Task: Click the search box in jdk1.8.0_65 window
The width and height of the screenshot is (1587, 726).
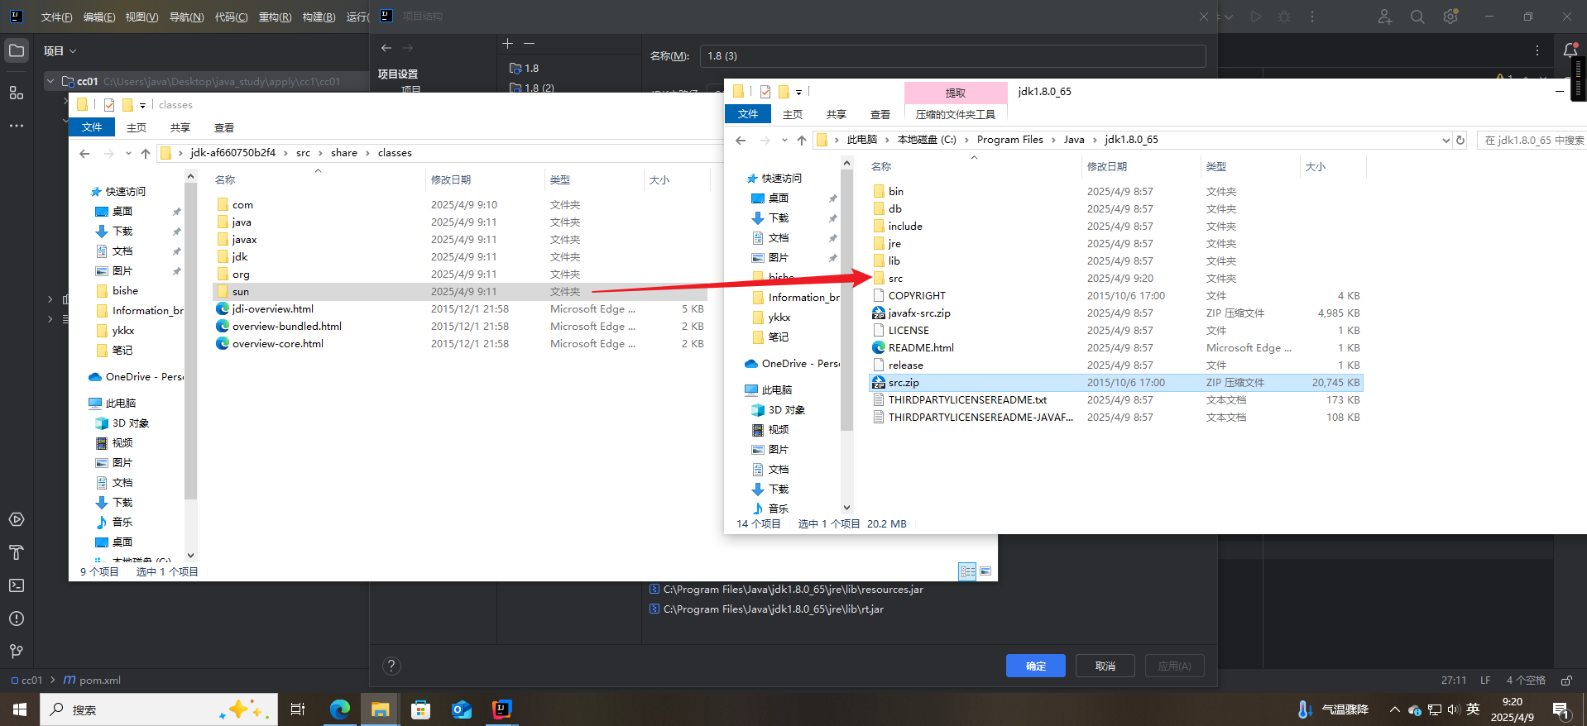Action: [1532, 140]
